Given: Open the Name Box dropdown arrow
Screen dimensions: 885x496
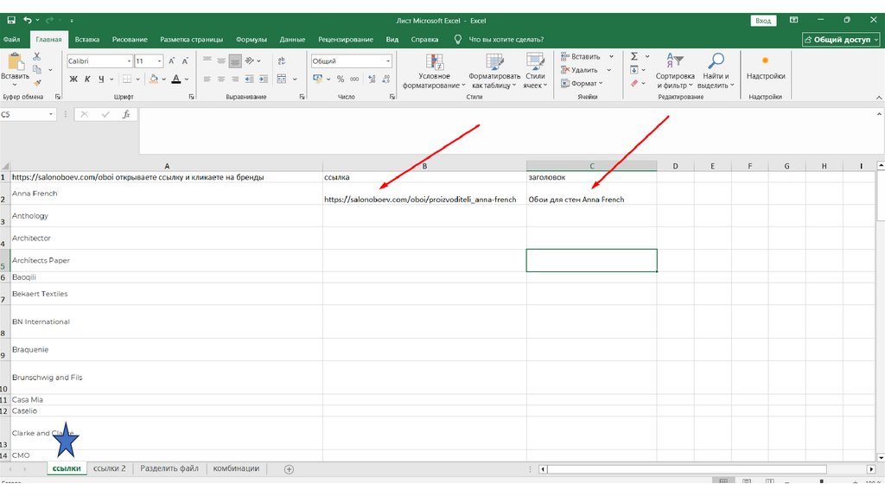Looking at the screenshot, I should click(x=51, y=114).
